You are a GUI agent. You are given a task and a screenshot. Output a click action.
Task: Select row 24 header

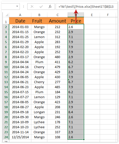tap(6, 137)
